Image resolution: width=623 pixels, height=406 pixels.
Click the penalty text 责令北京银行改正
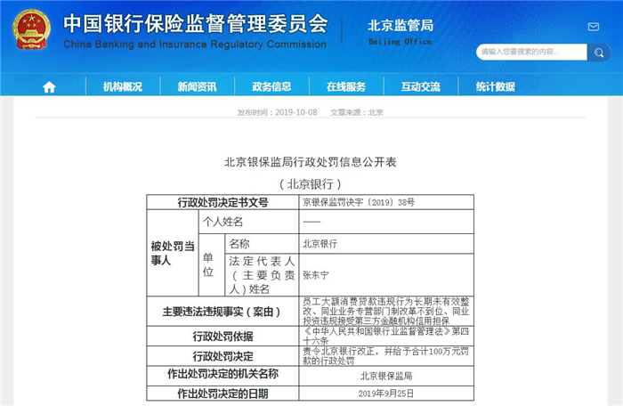[x=386, y=356]
